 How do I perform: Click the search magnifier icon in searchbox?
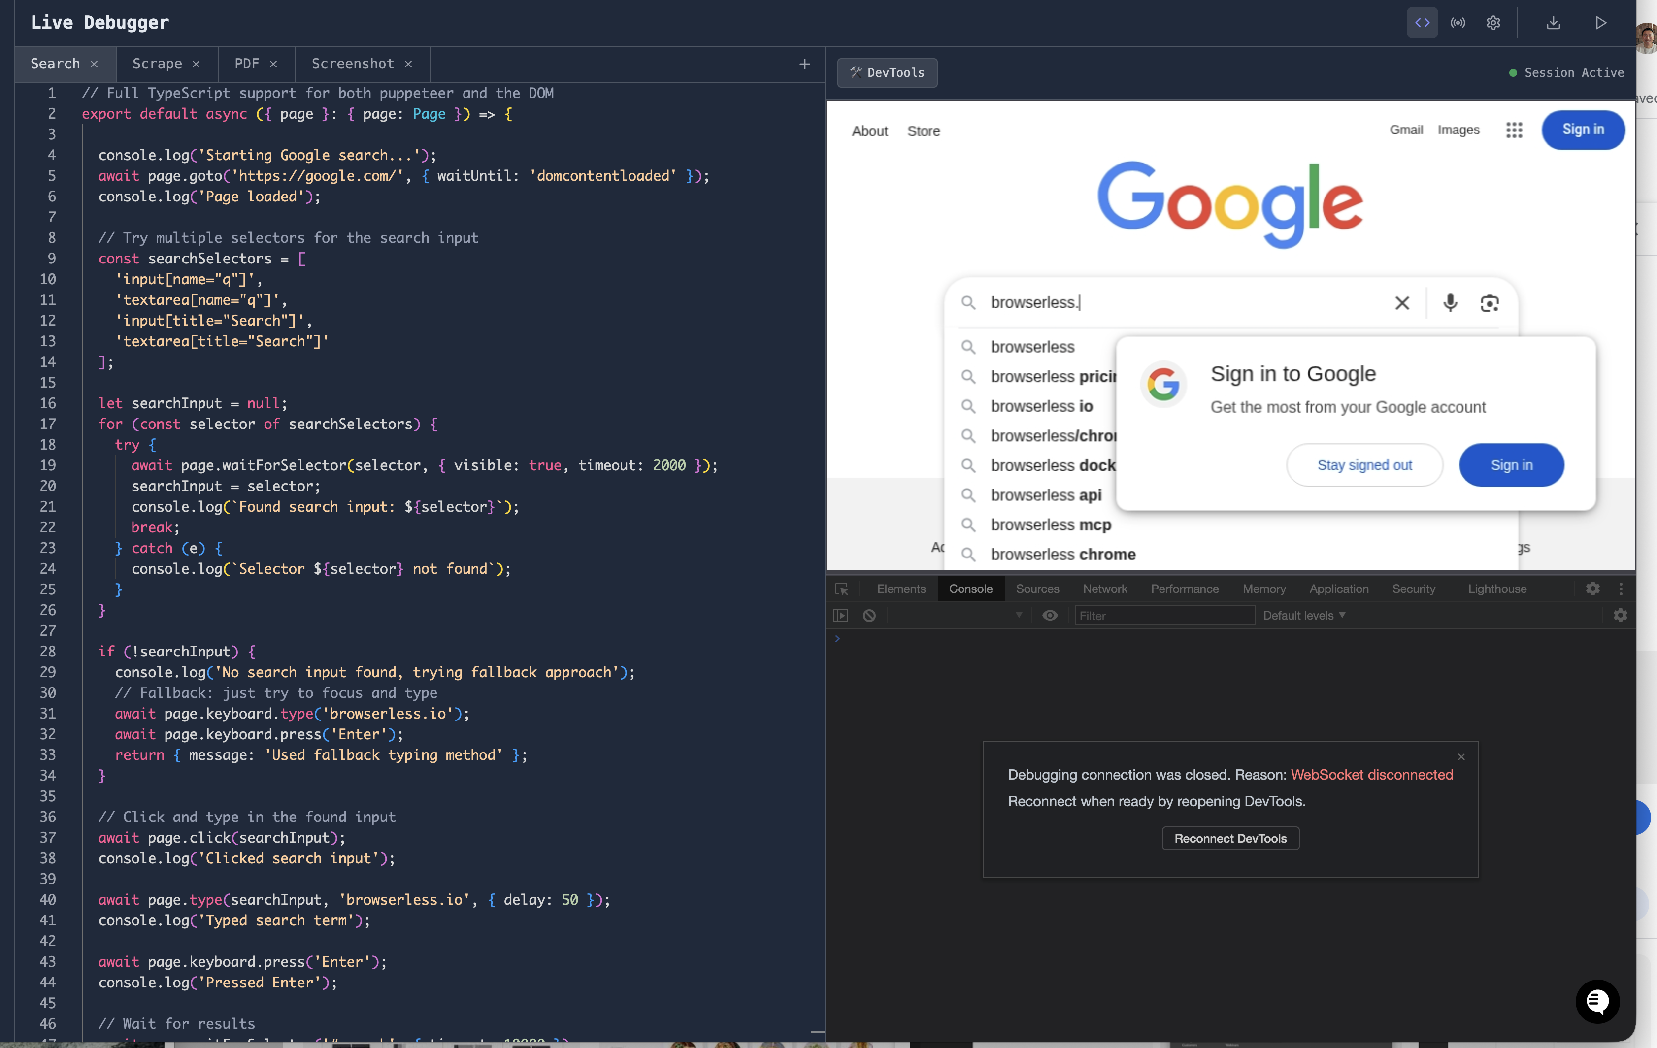967,302
